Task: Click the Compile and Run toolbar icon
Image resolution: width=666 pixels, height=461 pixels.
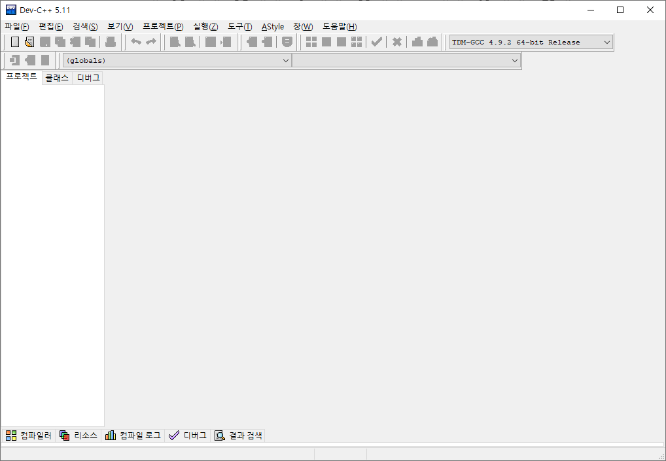Action: pyautogui.click(x=342, y=42)
